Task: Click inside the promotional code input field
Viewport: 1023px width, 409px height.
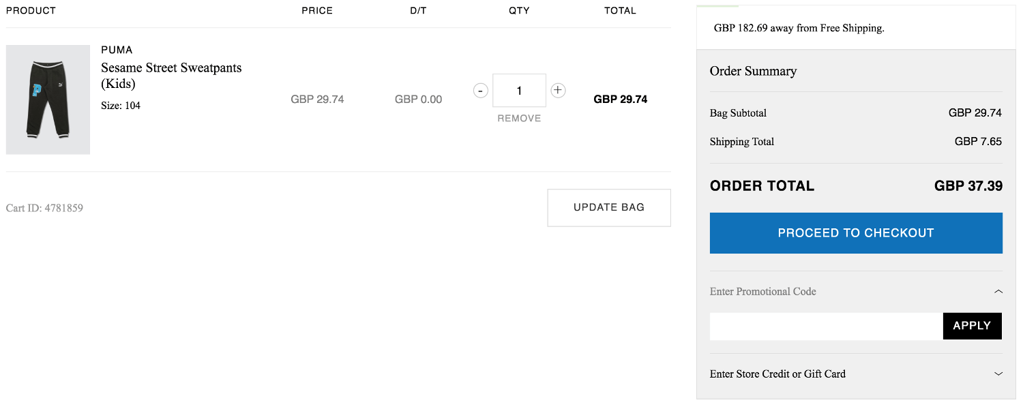Action: click(x=825, y=326)
